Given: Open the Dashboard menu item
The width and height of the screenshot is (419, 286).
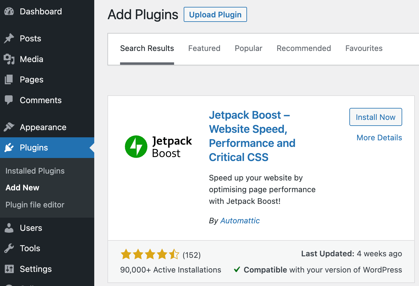Looking at the screenshot, I should click(47, 11).
